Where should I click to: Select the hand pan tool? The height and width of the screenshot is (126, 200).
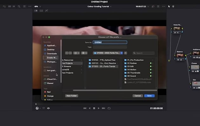pos(173,6)
